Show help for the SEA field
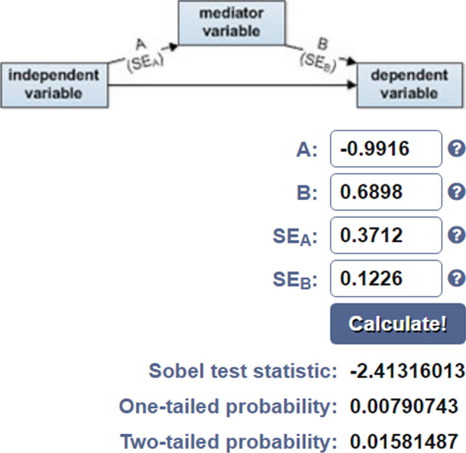The height and width of the screenshot is (453, 466). click(x=455, y=236)
